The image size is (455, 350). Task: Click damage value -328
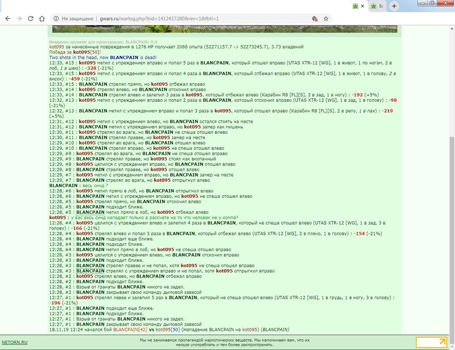point(91,68)
